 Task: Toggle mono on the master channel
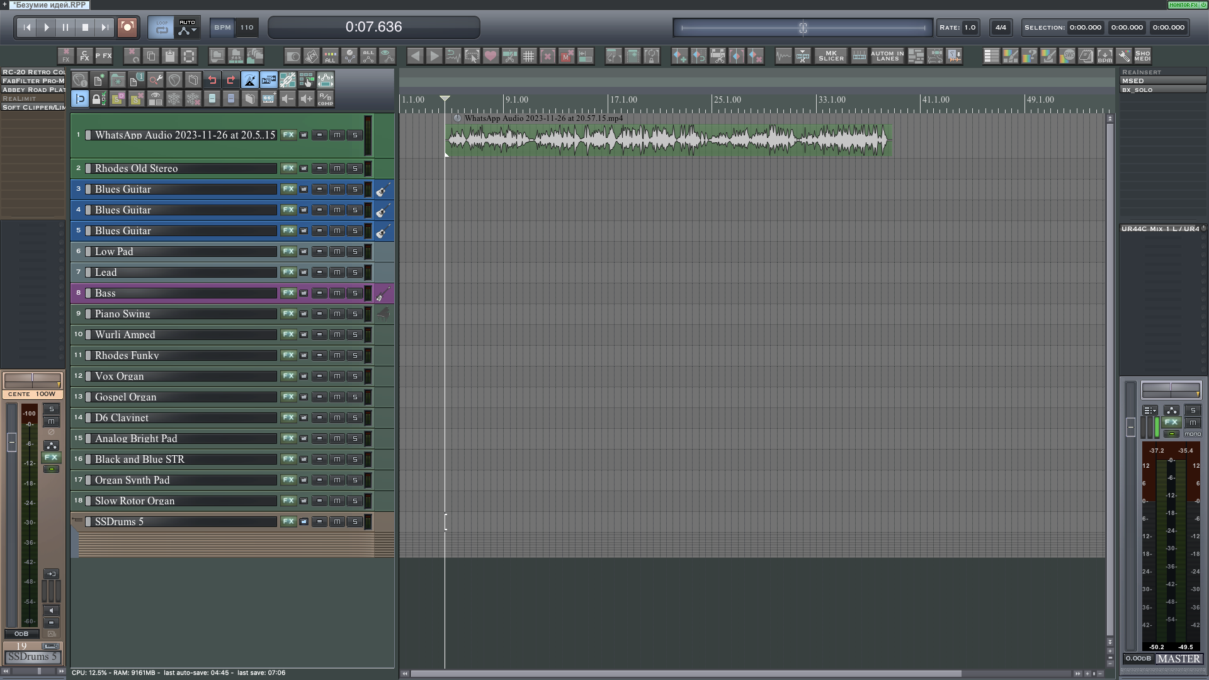pos(1192,434)
